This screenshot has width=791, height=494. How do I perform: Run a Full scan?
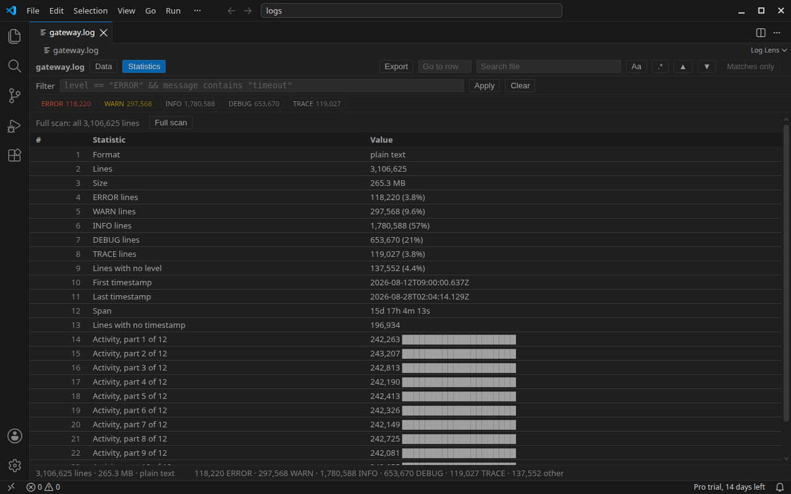click(171, 123)
